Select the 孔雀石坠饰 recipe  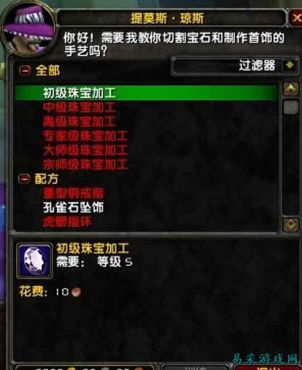74,207
